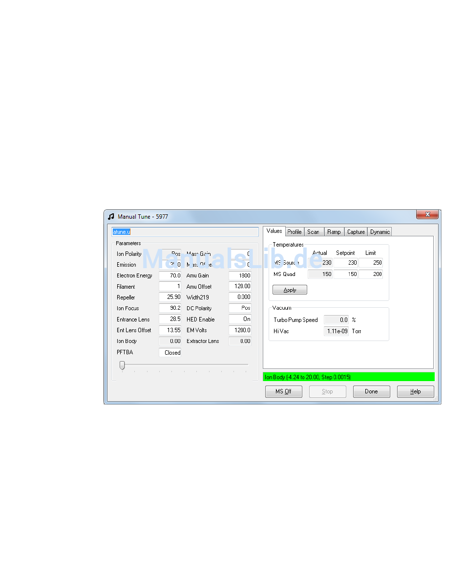Select the Amu Offset value 120.00
The height and width of the screenshot is (570, 464).
tap(240, 286)
